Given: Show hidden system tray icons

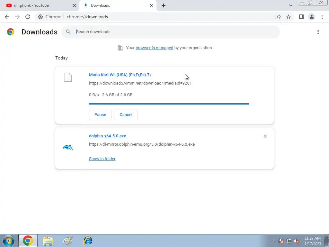Looking at the screenshot, I should point(273,241).
